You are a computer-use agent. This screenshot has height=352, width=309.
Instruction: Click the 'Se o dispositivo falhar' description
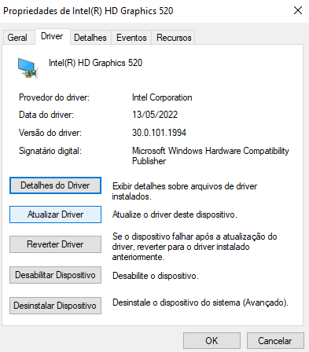pyautogui.click(x=195, y=247)
